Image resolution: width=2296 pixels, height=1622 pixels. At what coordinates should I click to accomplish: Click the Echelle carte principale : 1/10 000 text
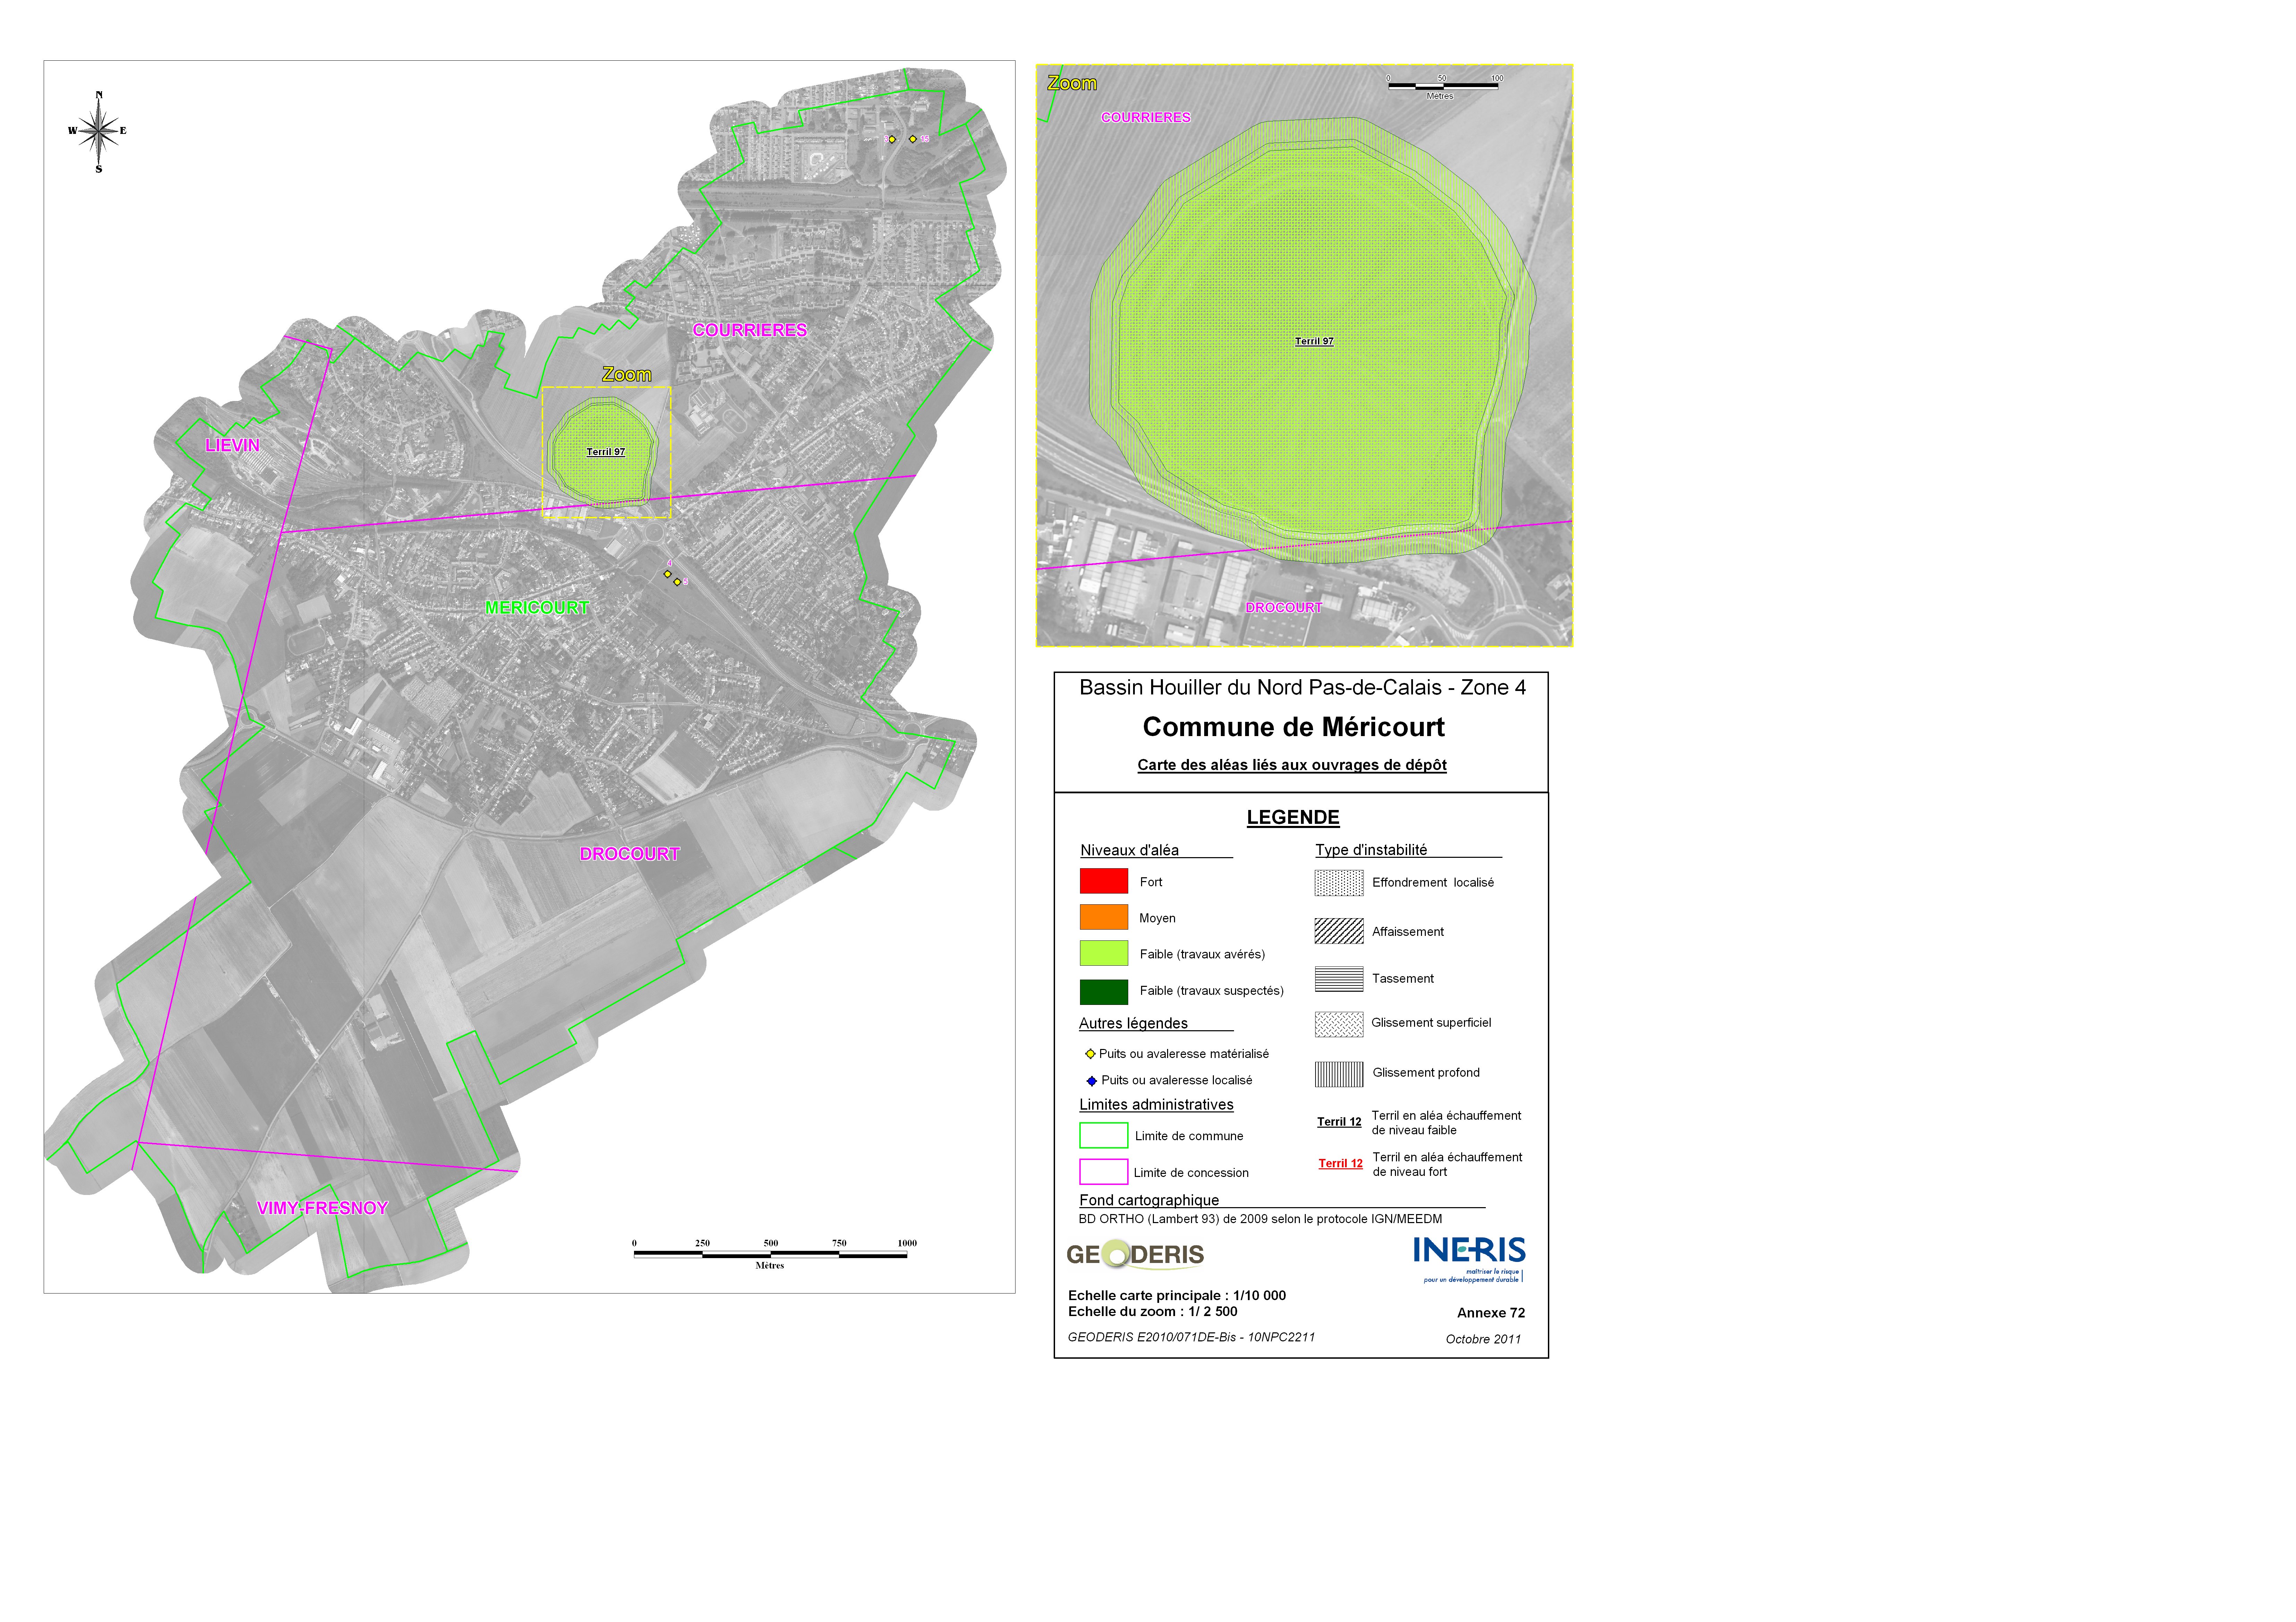coord(1177,1296)
